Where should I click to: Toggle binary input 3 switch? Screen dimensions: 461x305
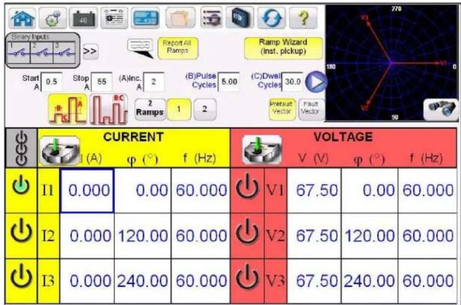[x=64, y=53]
